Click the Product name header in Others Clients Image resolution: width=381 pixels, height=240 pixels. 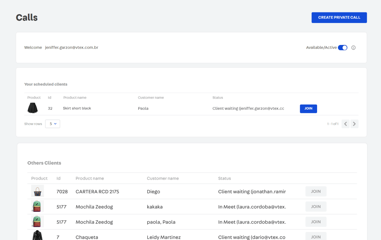(x=90, y=178)
